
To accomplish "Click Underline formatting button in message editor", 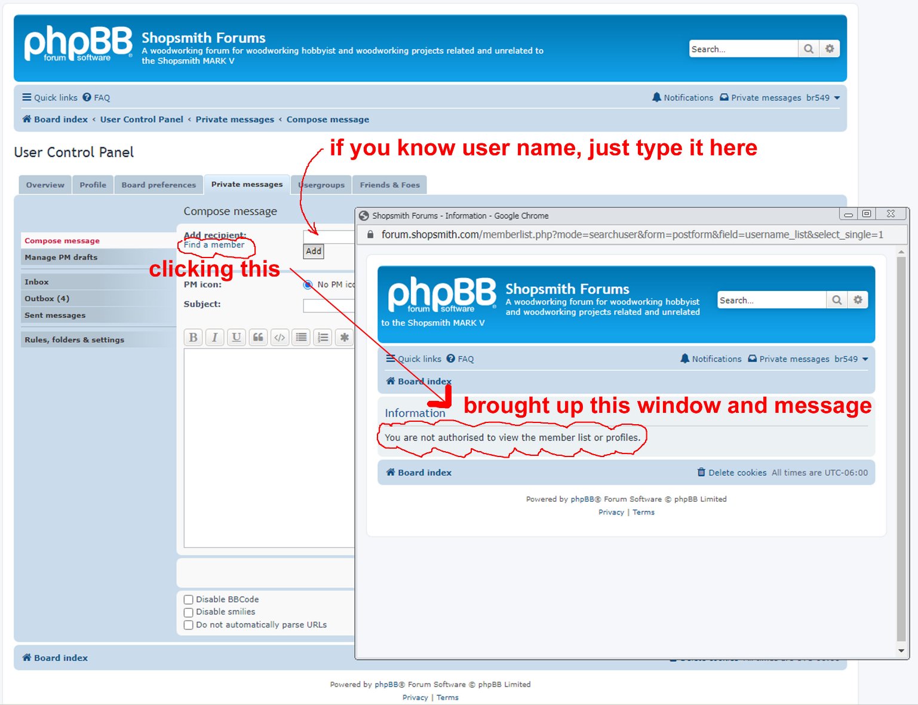I will 236,338.
